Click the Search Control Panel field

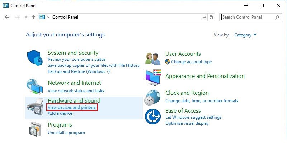coord(248,17)
